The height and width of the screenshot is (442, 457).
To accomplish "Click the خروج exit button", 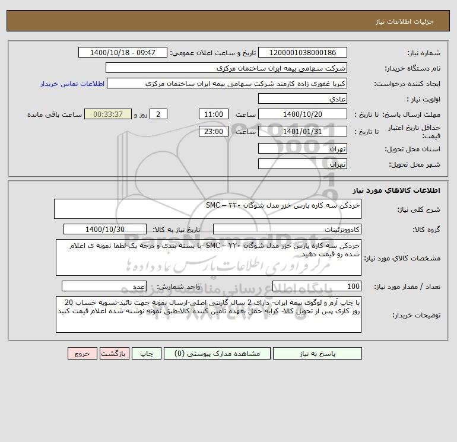I will [82, 354].
